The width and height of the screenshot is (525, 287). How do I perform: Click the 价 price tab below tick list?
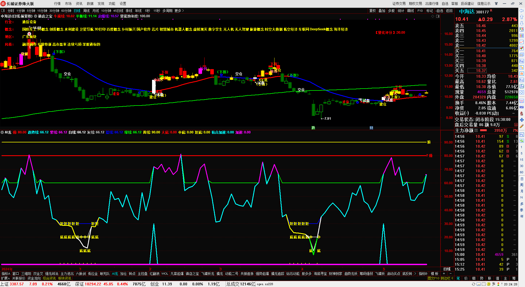pyautogui.click(x=466, y=278)
